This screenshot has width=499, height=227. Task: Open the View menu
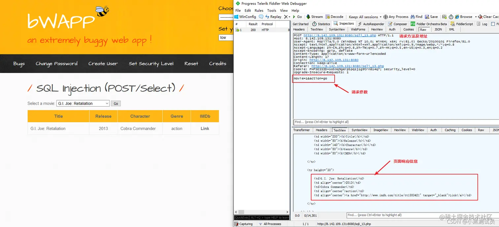point(284,11)
